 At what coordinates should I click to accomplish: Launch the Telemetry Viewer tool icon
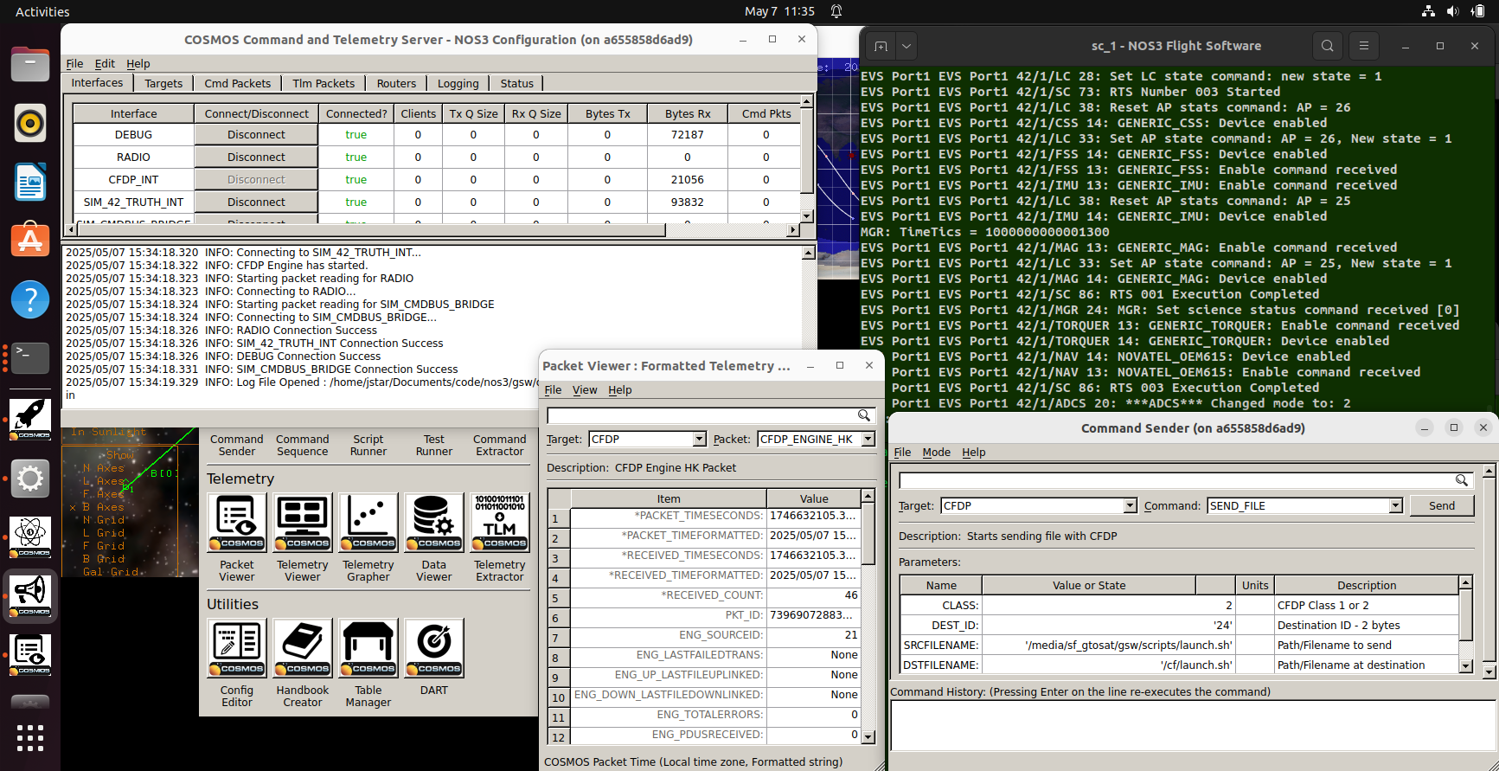[303, 523]
